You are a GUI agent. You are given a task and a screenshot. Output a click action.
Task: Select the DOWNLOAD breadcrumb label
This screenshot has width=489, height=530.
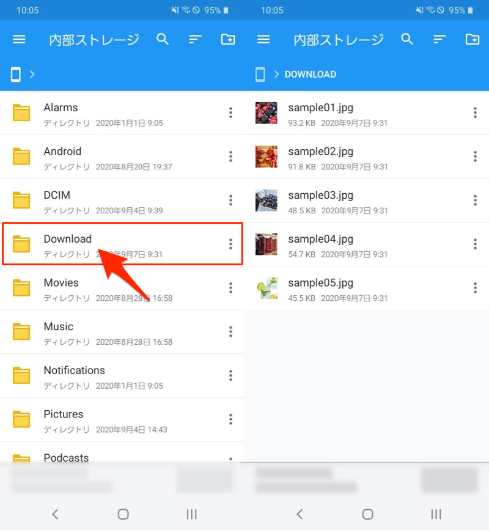(311, 75)
